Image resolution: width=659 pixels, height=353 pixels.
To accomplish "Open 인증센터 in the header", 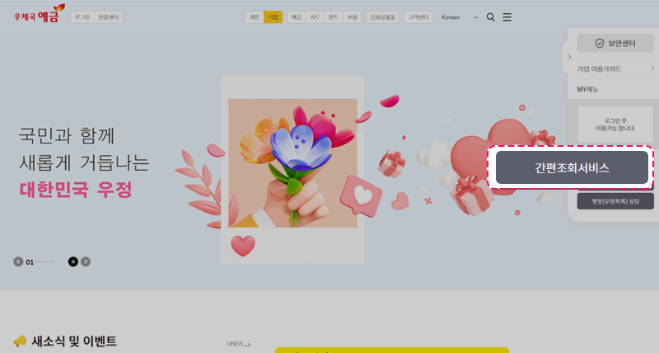I will [x=109, y=17].
